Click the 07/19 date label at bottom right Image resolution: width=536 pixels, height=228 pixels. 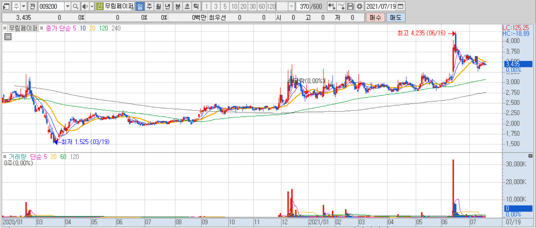click(513, 222)
